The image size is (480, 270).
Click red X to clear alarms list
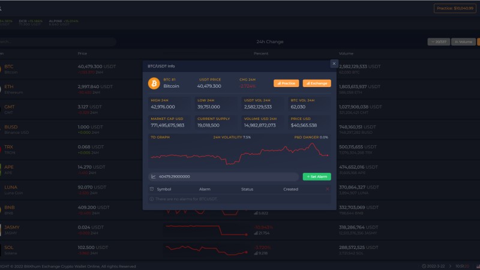coord(327,189)
